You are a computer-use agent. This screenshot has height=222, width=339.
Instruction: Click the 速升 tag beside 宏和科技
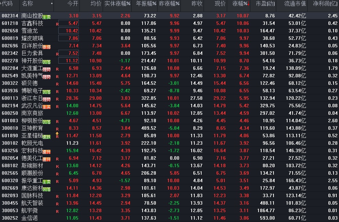click(46, 152)
